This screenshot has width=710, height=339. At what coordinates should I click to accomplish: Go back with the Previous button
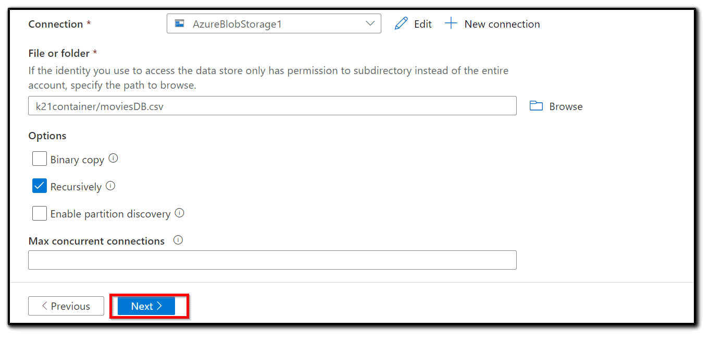pos(66,306)
